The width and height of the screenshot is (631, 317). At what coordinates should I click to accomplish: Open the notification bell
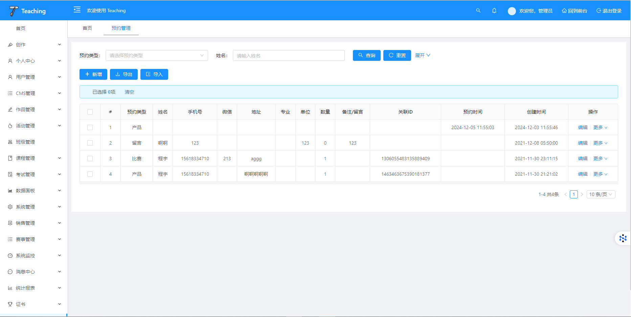[494, 10]
